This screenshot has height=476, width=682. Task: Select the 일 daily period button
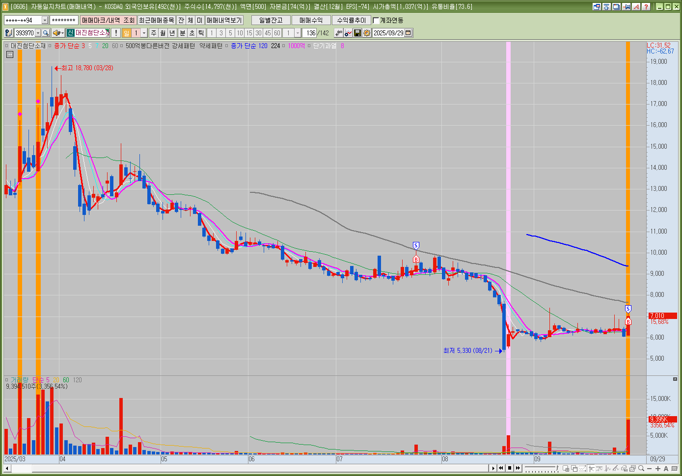point(127,33)
